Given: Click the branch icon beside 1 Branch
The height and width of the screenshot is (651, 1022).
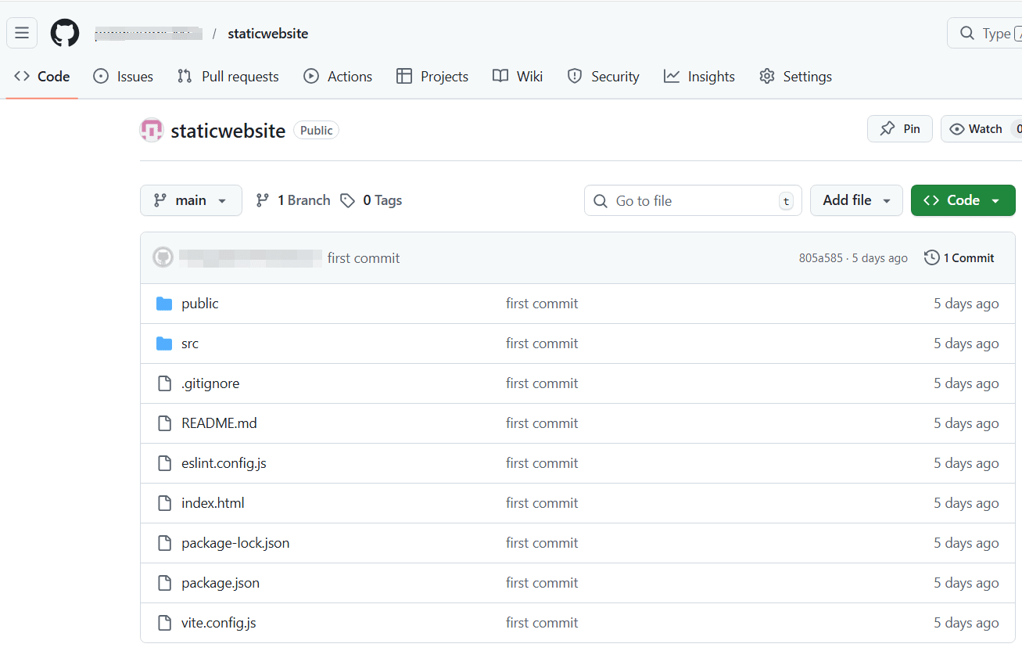Looking at the screenshot, I should (x=263, y=200).
